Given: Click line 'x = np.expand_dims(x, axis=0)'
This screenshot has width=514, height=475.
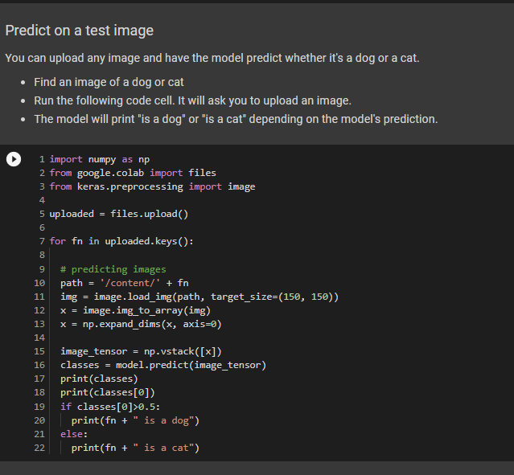Looking at the screenshot, I should click(x=141, y=325).
